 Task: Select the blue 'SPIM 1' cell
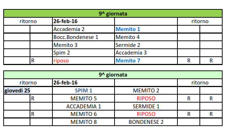point(83,91)
